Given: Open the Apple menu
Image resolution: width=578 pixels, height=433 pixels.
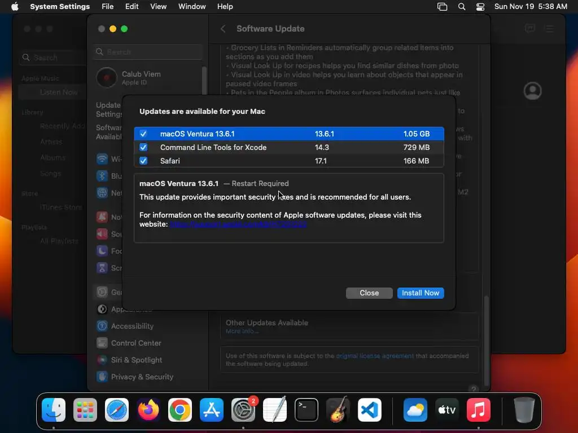Looking at the screenshot, I should 15,7.
